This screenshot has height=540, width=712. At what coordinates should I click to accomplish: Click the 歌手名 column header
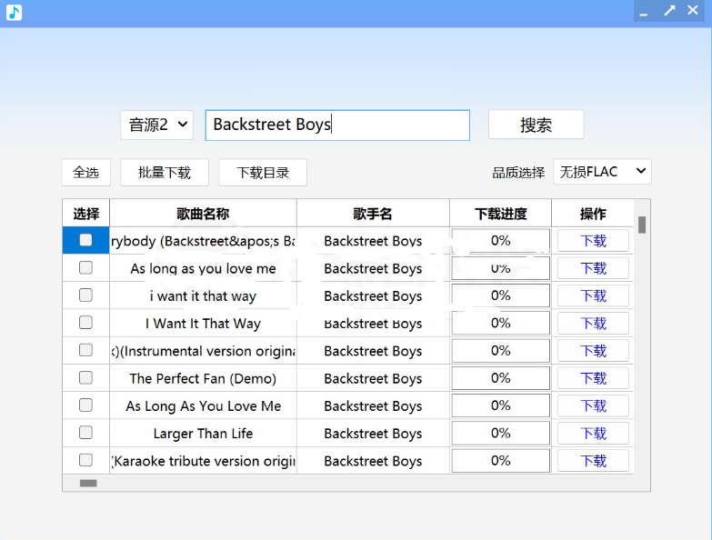(373, 214)
